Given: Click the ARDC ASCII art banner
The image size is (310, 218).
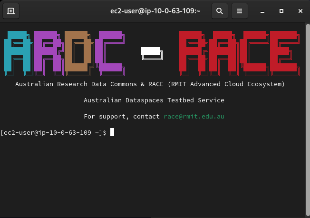Looking at the screenshot, I should [64, 53].
